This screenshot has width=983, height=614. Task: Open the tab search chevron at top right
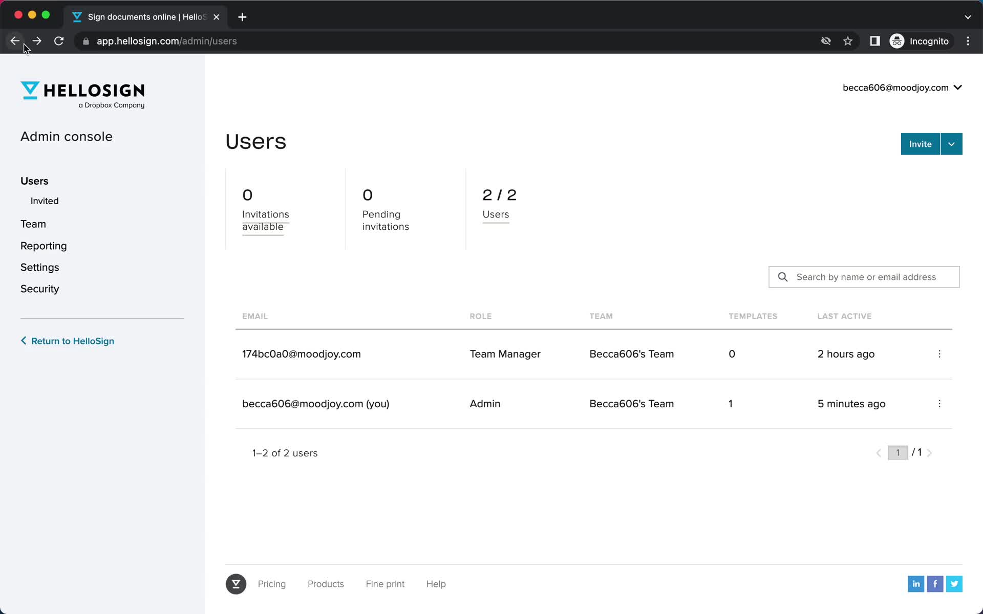[x=968, y=17]
